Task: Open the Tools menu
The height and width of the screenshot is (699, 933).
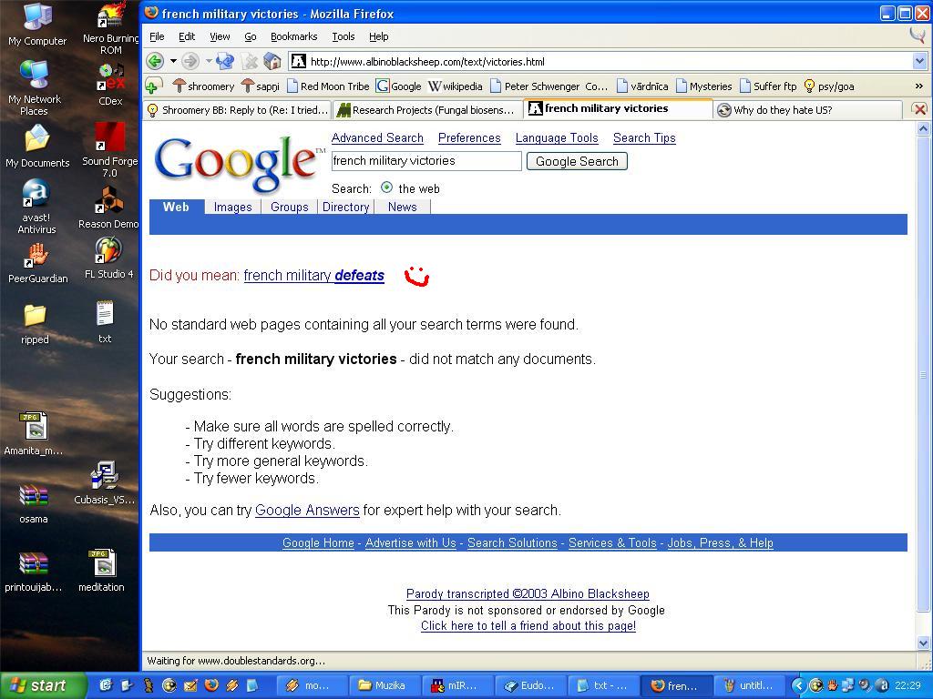Action: point(343,36)
